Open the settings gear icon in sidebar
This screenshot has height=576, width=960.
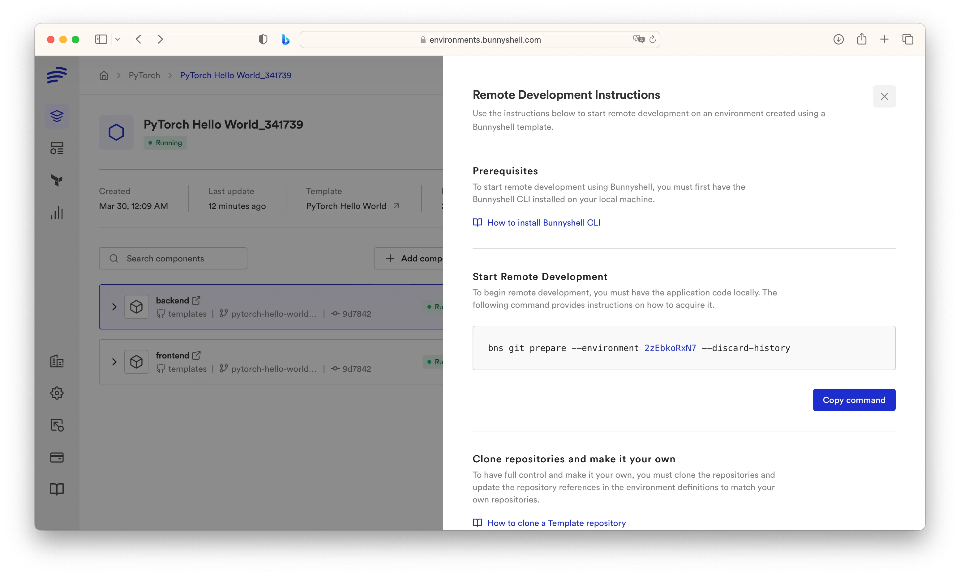click(57, 393)
